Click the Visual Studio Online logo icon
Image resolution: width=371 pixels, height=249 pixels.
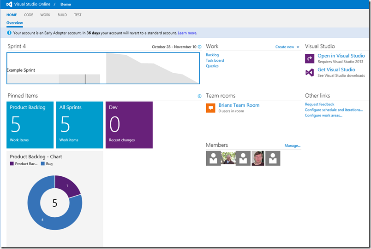(9, 4)
